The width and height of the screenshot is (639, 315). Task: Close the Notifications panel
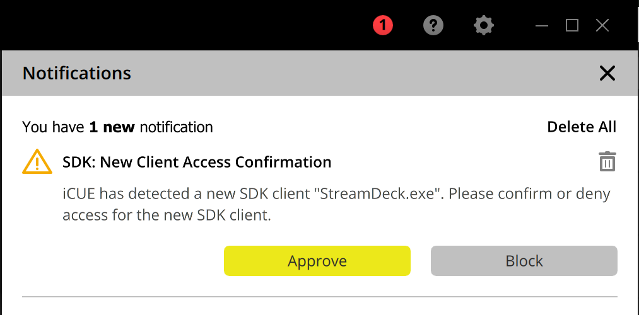point(607,73)
